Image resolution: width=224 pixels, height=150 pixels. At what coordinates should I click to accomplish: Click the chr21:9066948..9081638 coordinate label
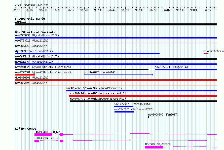32,5
